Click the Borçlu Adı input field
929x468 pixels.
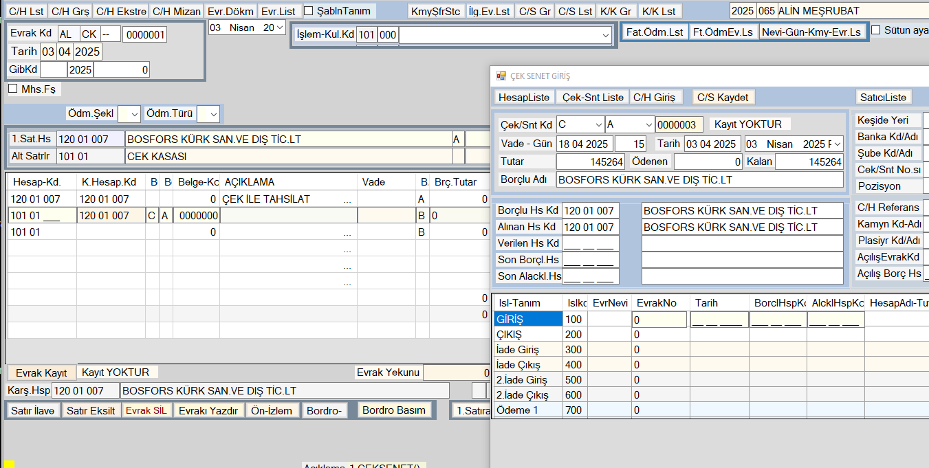[x=699, y=179]
